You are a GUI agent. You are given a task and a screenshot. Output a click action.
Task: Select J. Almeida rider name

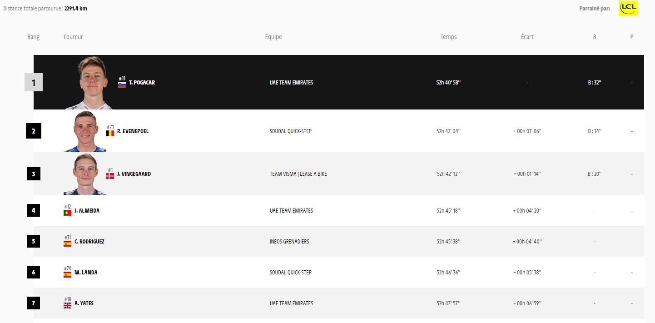[x=87, y=211]
